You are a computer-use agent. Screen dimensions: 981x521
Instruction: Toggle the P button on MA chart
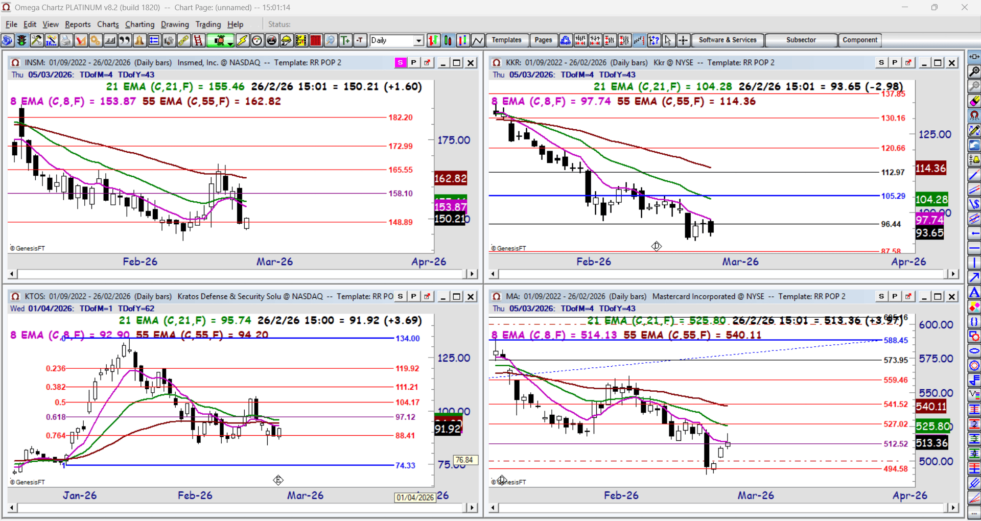point(895,296)
